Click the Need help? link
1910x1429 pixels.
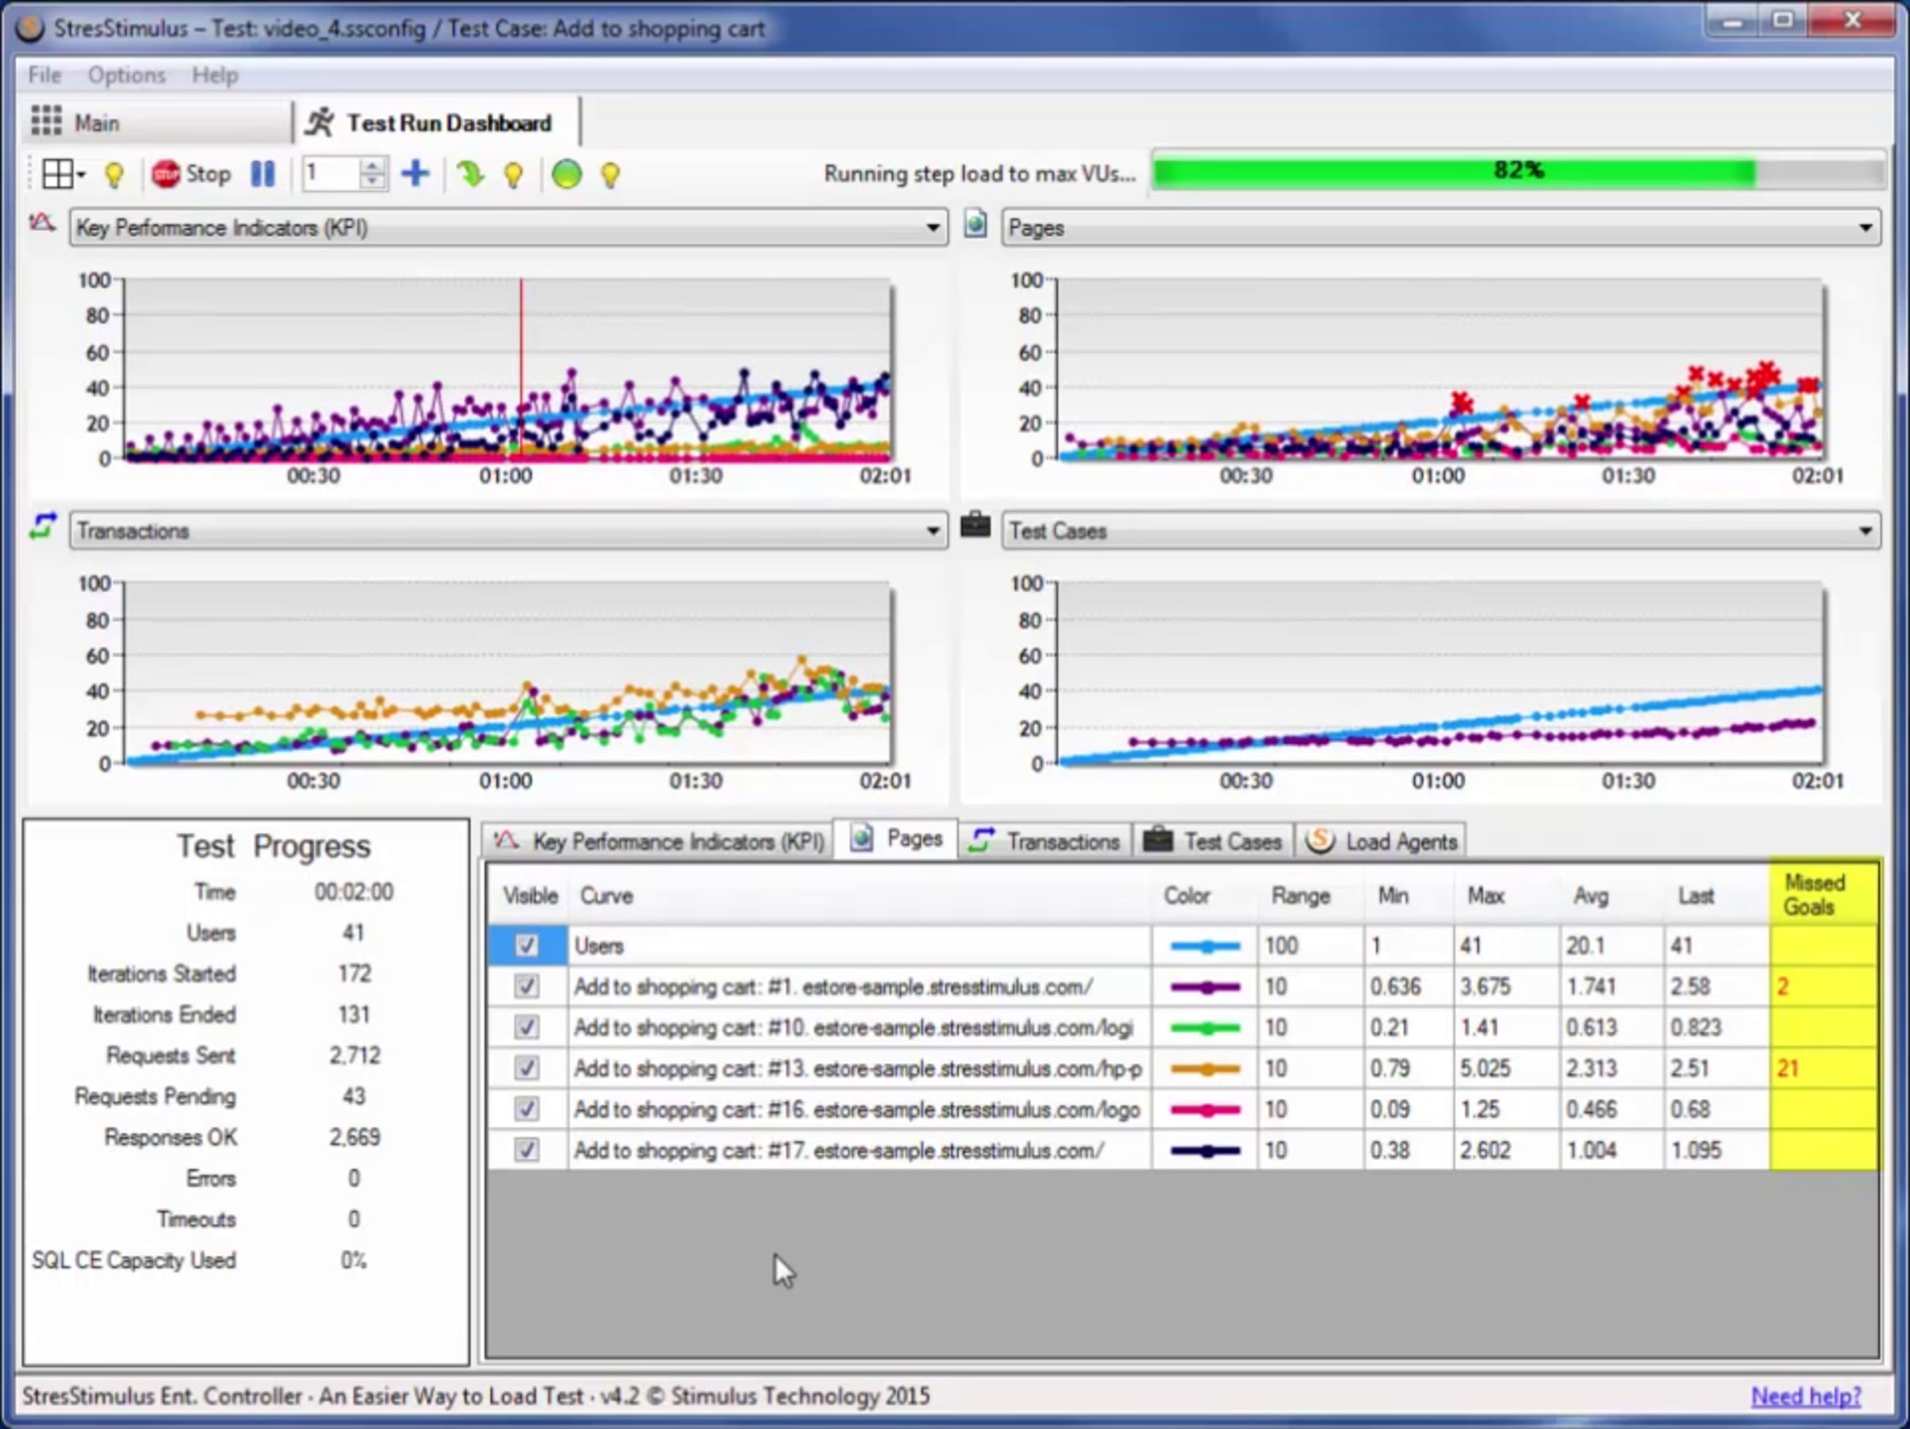pos(1806,1396)
